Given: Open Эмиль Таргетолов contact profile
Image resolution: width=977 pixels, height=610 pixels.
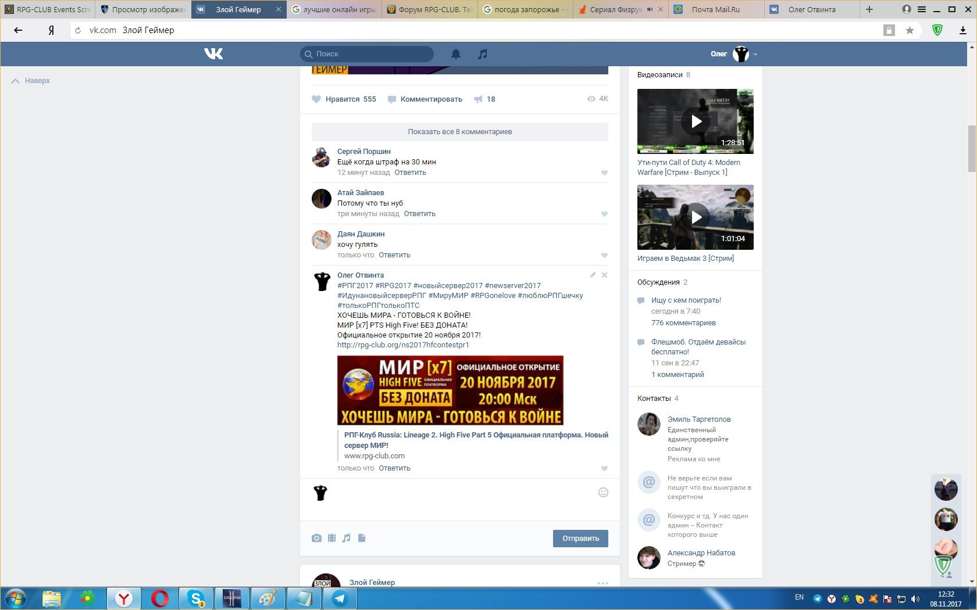Looking at the screenshot, I should (x=699, y=419).
